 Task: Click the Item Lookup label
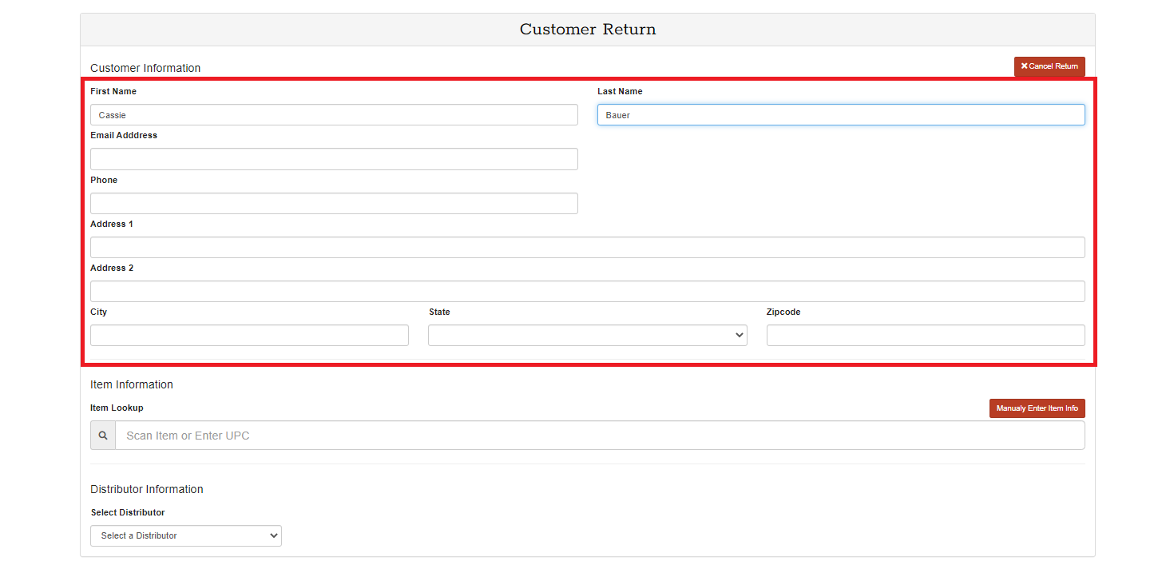click(x=117, y=408)
